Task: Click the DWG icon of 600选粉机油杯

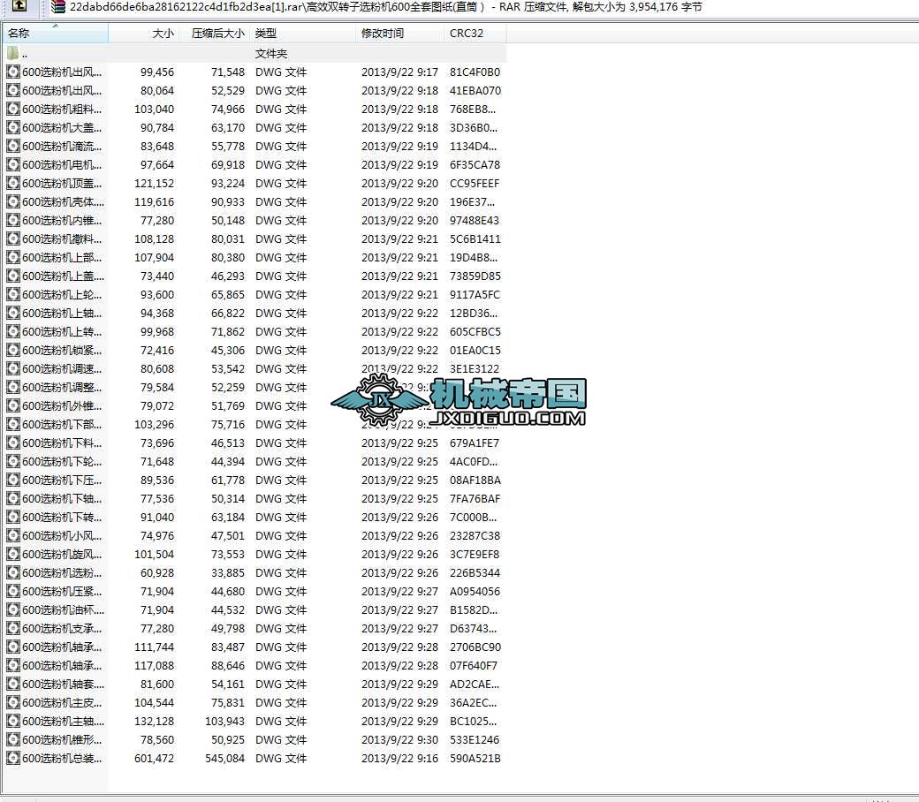Action: tap(13, 609)
